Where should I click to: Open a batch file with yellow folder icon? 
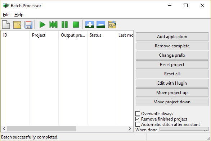pyautogui.click(x=17, y=24)
